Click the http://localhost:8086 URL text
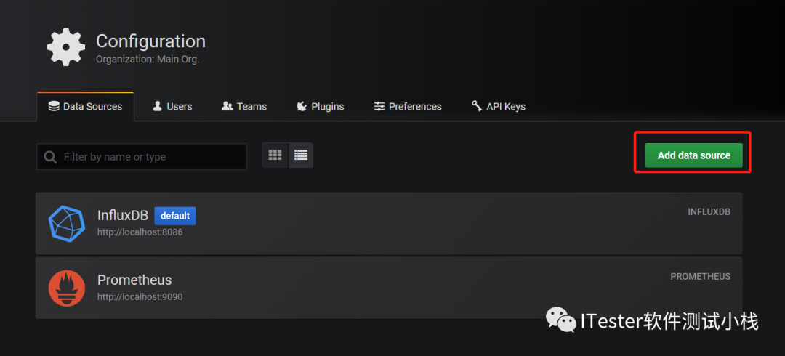This screenshot has height=356, width=785. pyautogui.click(x=140, y=232)
